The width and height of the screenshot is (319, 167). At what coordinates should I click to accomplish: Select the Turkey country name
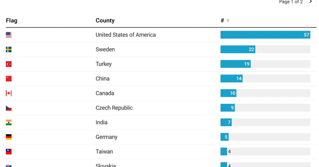tap(104, 64)
